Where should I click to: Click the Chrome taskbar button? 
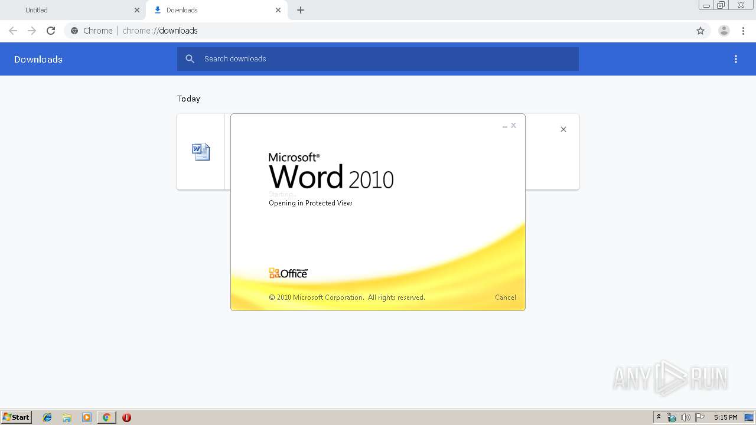pyautogui.click(x=106, y=417)
